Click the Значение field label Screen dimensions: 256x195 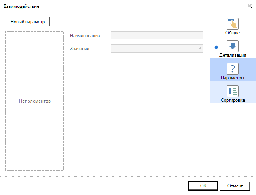coord(79,49)
